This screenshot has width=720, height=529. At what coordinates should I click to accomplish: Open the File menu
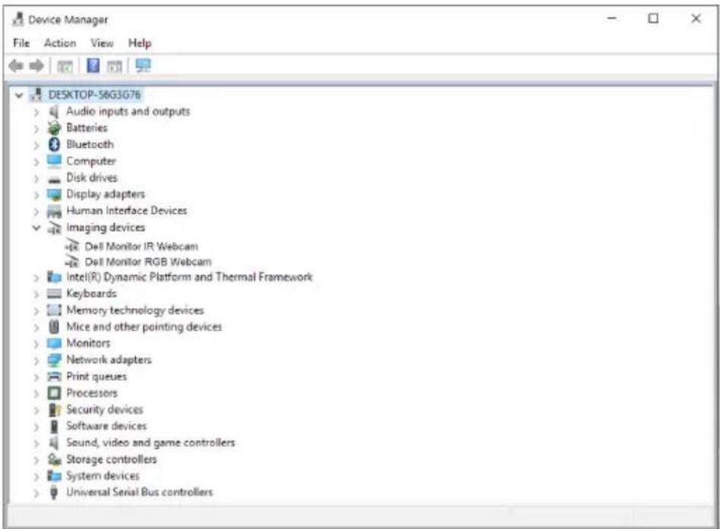tap(21, 43)
